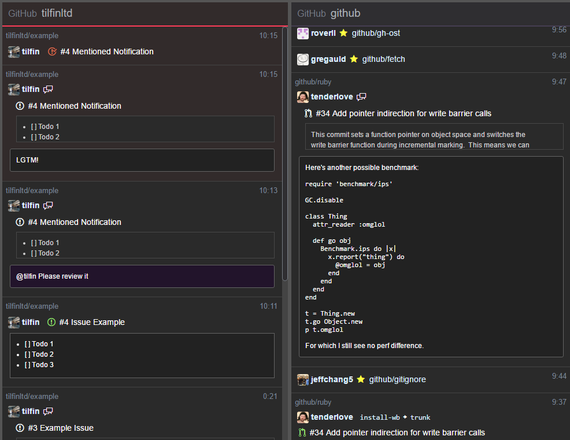This screenshot has height=440, width=570.
Task: Open the github/fetch repository link
Action: (x=383, y=59)
